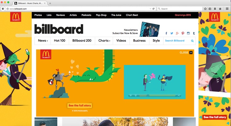This screenshot has width=231, height=126.
Task: Click Subscribe Now & Save link
Action: click(x=125, y=33)
